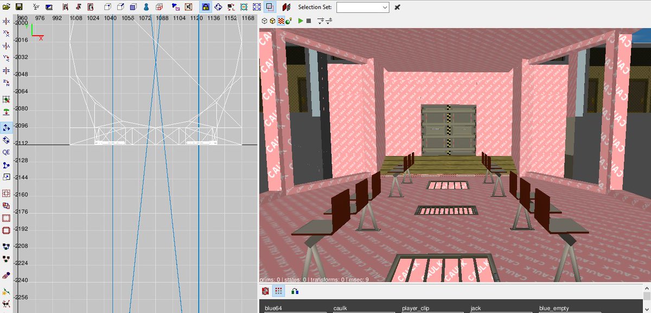Viewport: 651px width, 313px height.
Task: Click the blue-red arrow box icon
Action: 176,7
